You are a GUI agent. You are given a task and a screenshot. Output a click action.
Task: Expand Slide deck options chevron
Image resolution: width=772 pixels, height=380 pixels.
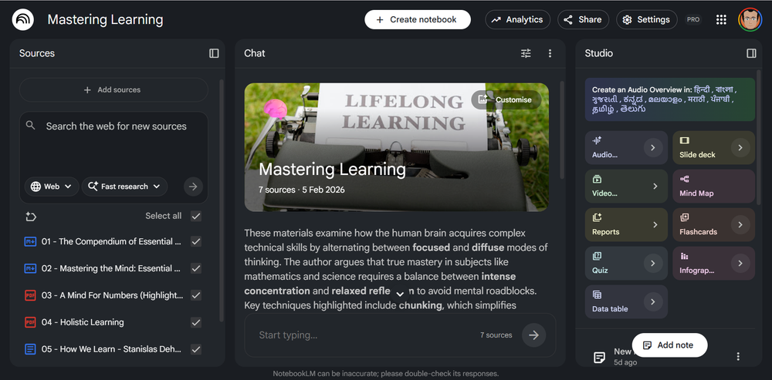coord(740,147)
